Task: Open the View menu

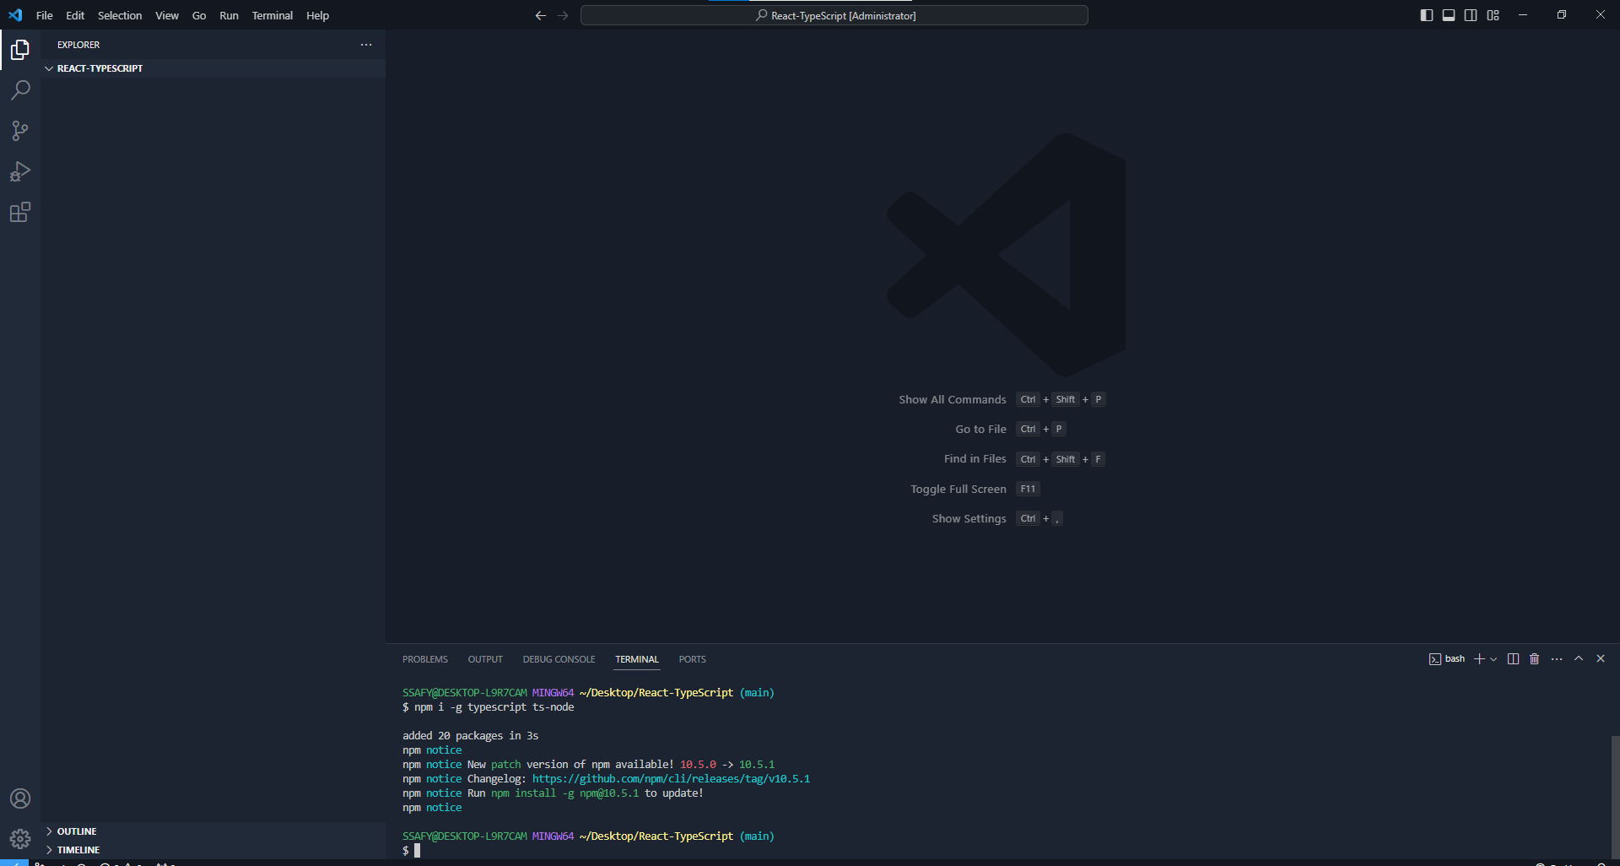Action: (x=167, y=15)
